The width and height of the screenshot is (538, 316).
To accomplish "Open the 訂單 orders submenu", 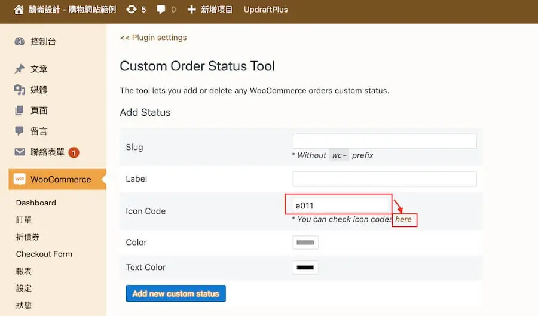I will point(24,220).
